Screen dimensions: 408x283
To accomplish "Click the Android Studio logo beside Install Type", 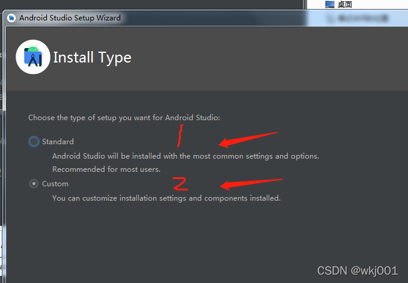I will 33,57.
